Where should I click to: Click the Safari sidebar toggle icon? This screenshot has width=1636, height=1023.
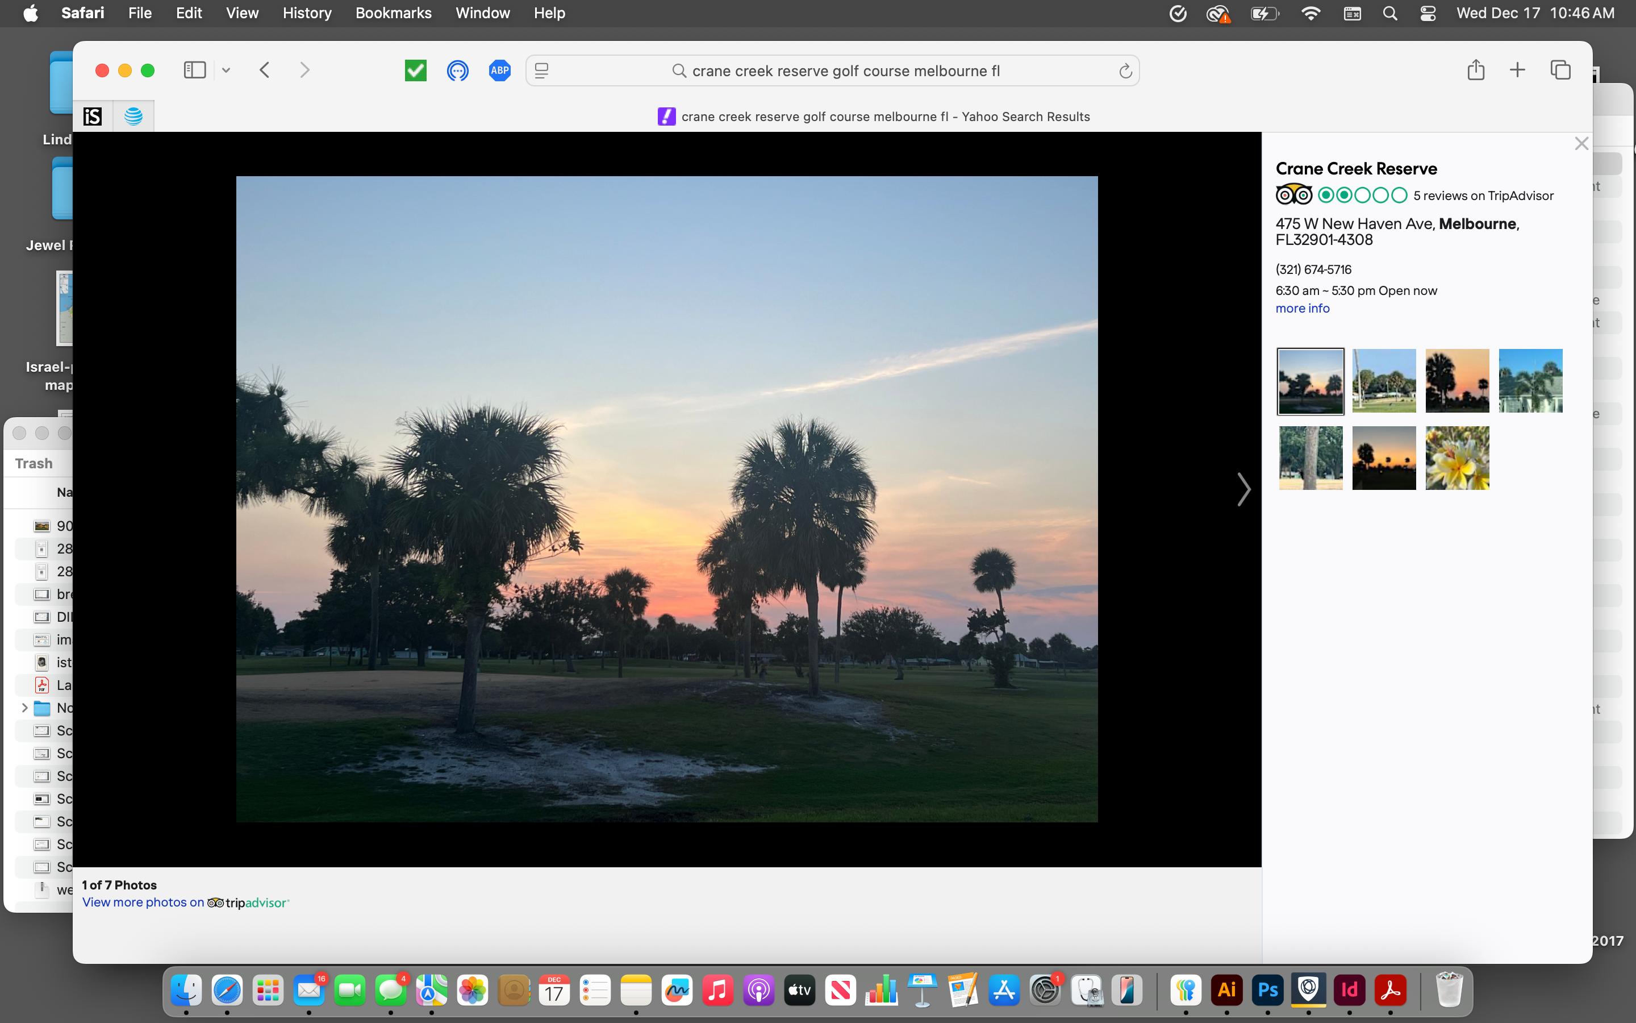195,70
